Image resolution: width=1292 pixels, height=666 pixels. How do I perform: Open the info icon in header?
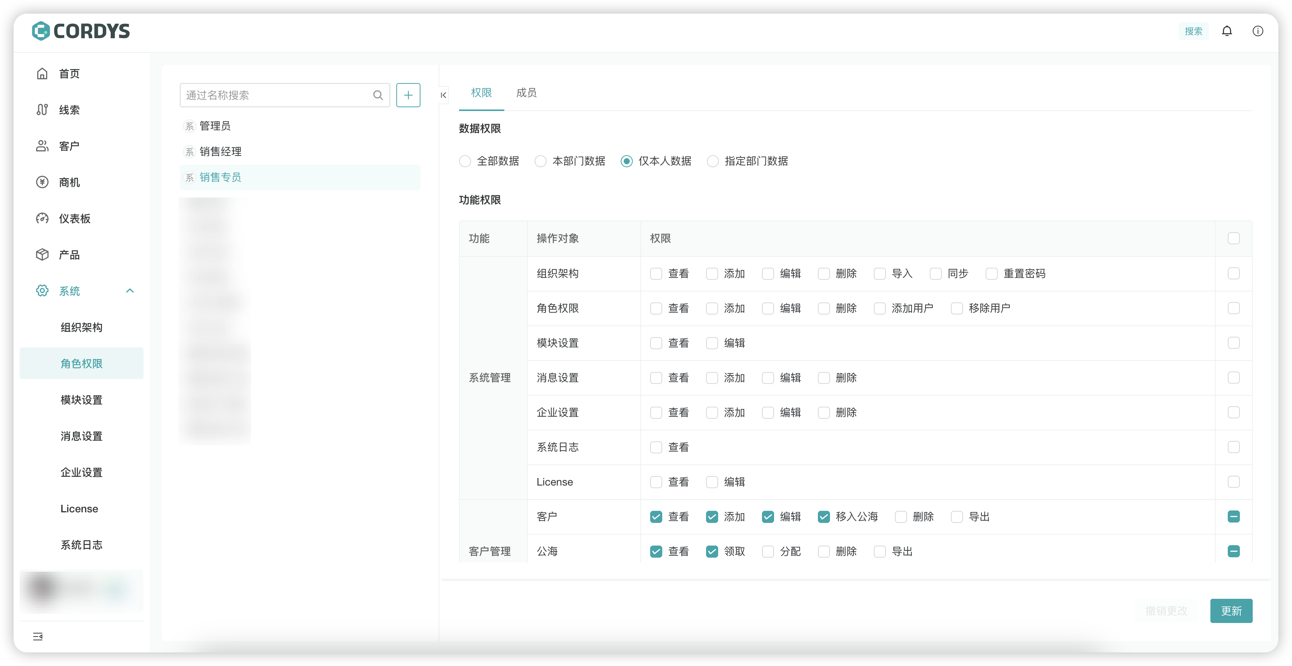click(x=1257, y=31)
